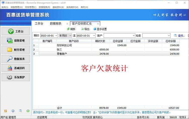Click the 版本号2.81 status bar entry
The height and width of the screenshot is (119, 189).
143,117
